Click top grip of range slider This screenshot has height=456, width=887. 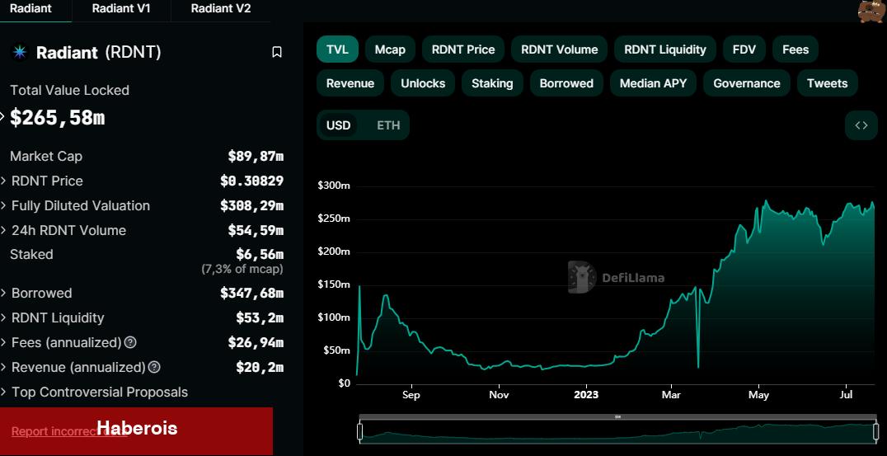point(617,417)
